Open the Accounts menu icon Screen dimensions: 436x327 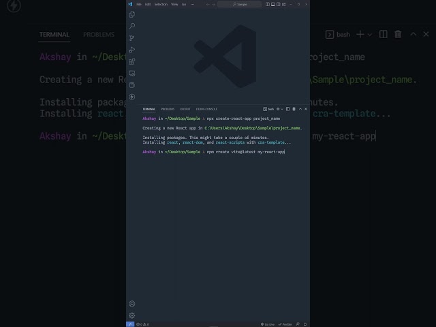[x=131, y=304]
